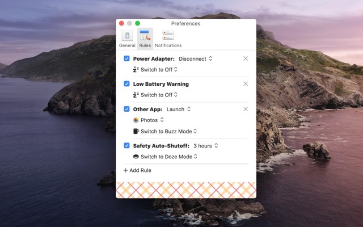The width and height of the screenshot is (363, 227).
Task: Click the Doze Mode pill icon
Action: pos(136,157)
